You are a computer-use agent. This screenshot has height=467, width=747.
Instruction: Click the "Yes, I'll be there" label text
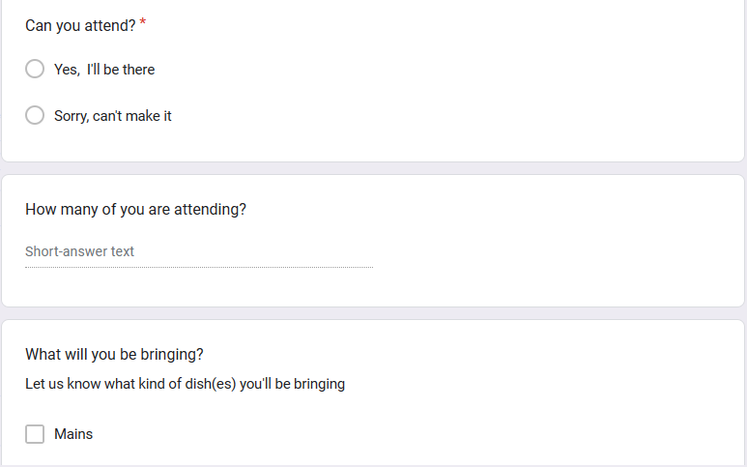click(x=104, y=70)
